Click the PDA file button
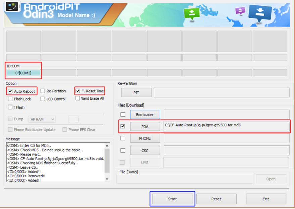295x209 pixels. 145,127
